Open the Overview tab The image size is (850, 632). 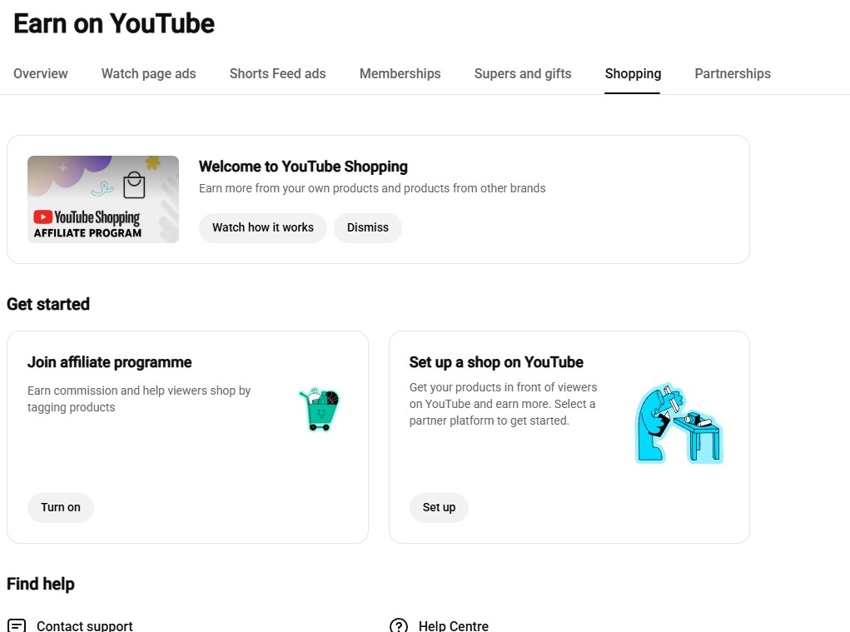click(41, 74)
